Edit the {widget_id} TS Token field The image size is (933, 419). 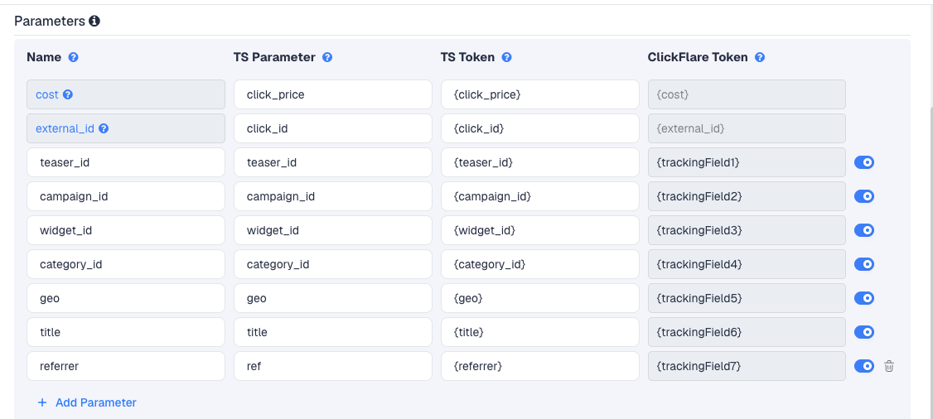click(x=539, y=230)
